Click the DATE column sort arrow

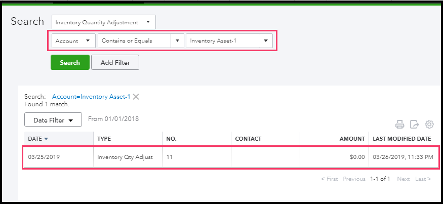pos(47,139)
